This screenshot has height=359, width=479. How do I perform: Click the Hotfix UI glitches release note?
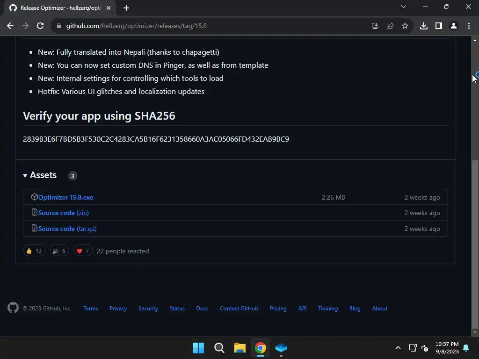tap(121, 92)
